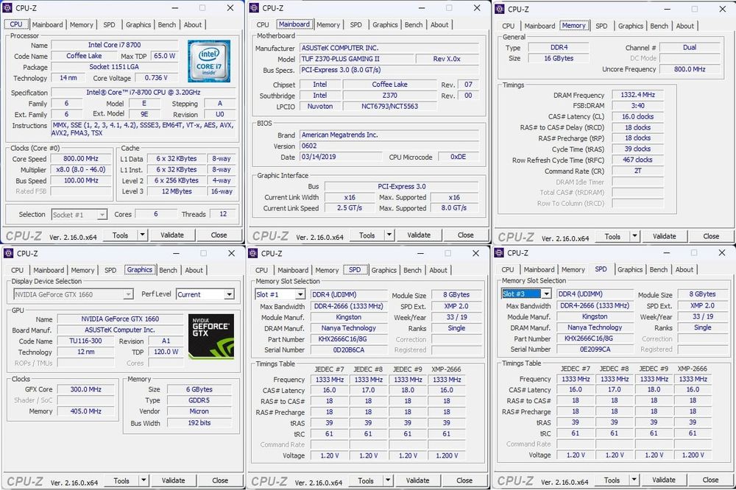The height and width of the screenshot is (490, 736).
Task: Click the NVIDIA GeForce GTX logo
Action: [211, 336]
